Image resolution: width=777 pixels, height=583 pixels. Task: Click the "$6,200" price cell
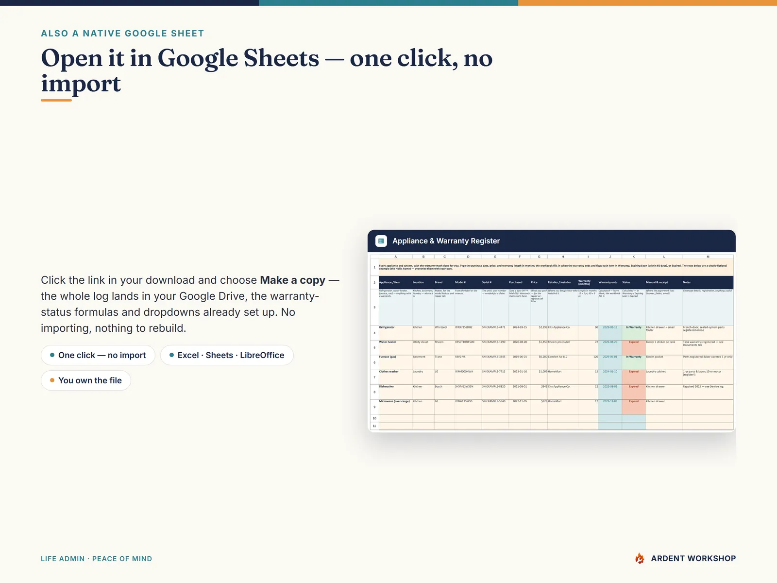pyautogui.click(x=539, y=362)
